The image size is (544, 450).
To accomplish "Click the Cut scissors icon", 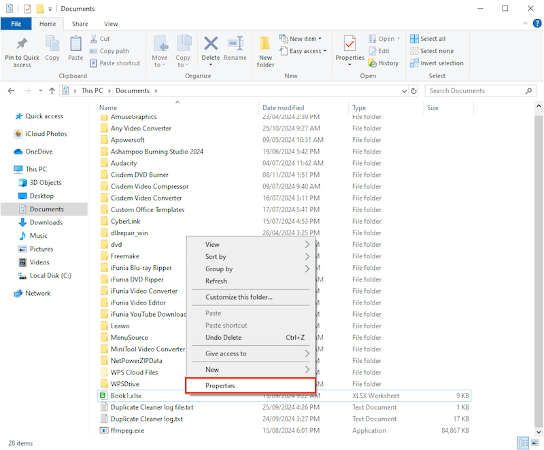I will pyautogui.click(x=93, y=39).
